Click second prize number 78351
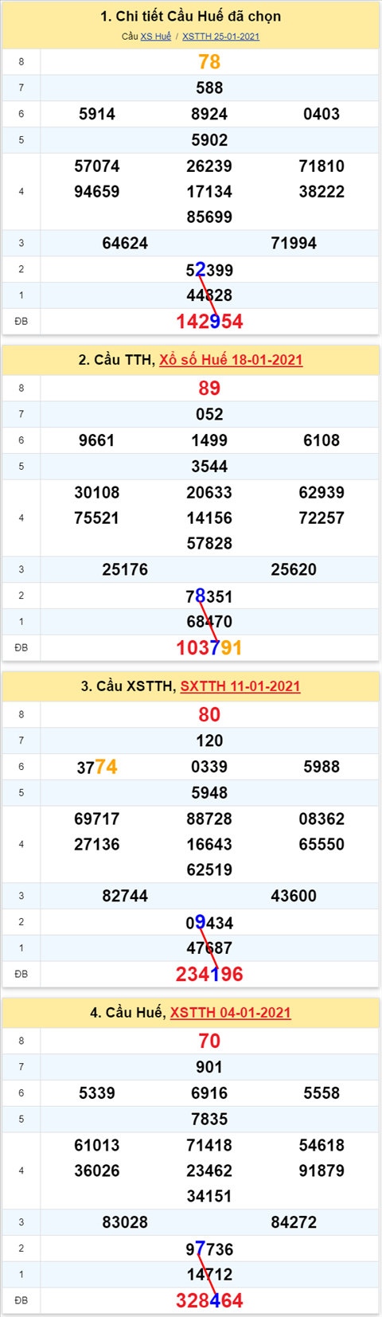The width and height of the screenshot is (382, 1317). coord(209,596)
